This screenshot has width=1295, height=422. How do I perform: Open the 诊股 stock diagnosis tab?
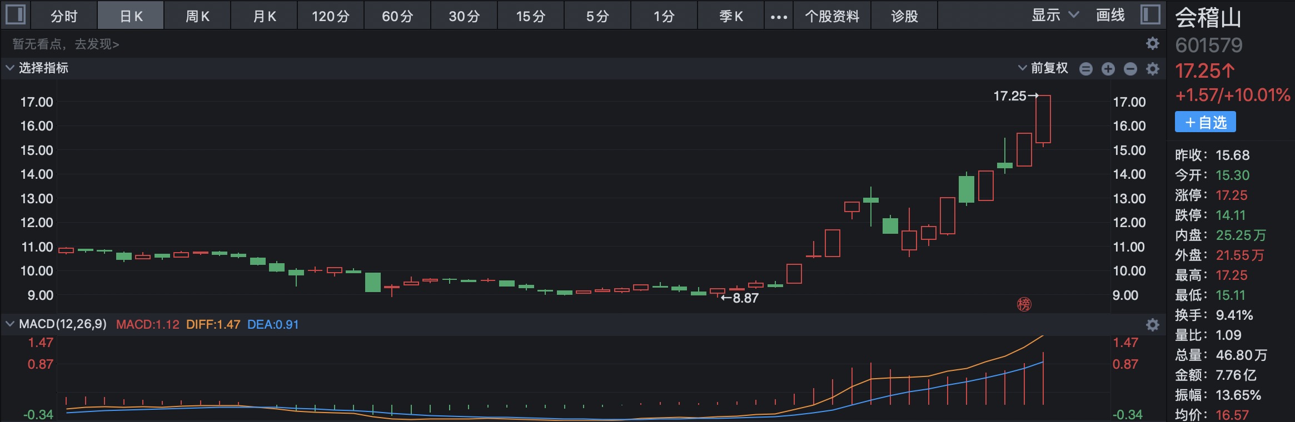(904, 16)
